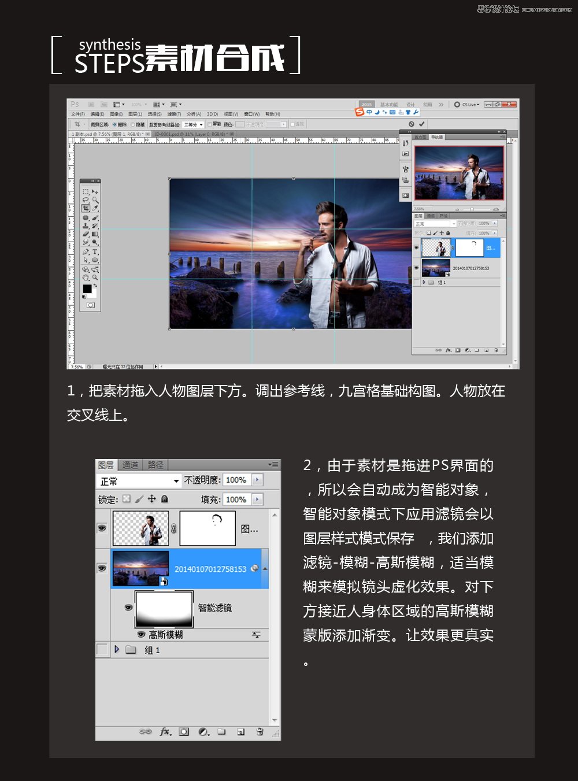
Task: Expand the 组1 group in the Layers panel
Action: point(117,649)
